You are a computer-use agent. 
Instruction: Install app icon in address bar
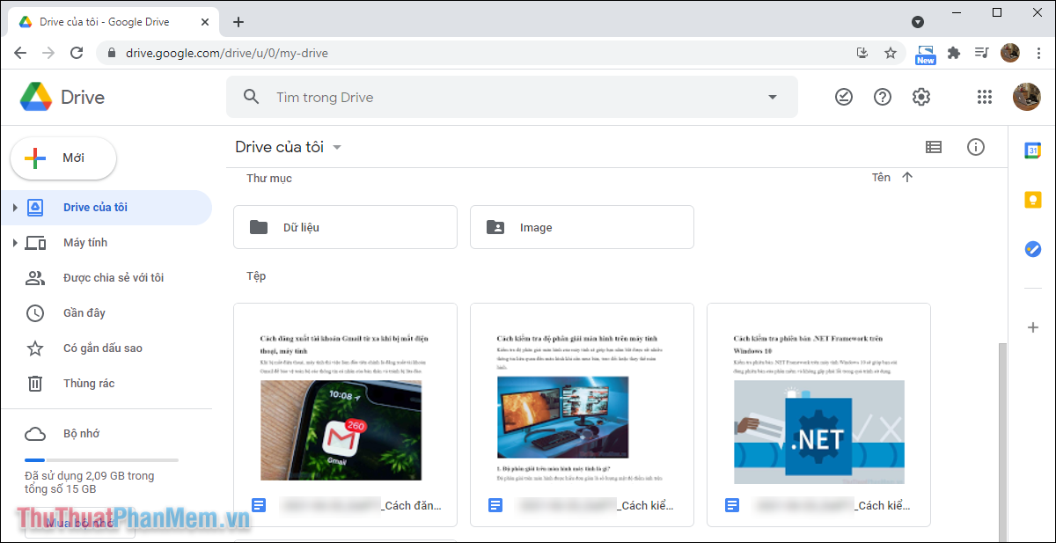click(862, 53)
